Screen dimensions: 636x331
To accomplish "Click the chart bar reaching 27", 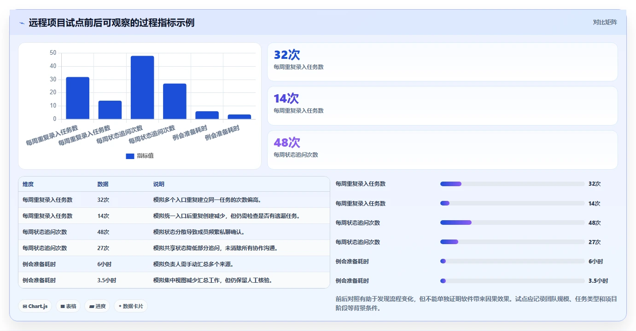I will point(175,101).
